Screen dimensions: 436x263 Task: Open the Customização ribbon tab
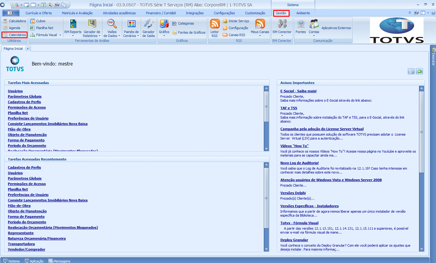[x=255, y=13]
